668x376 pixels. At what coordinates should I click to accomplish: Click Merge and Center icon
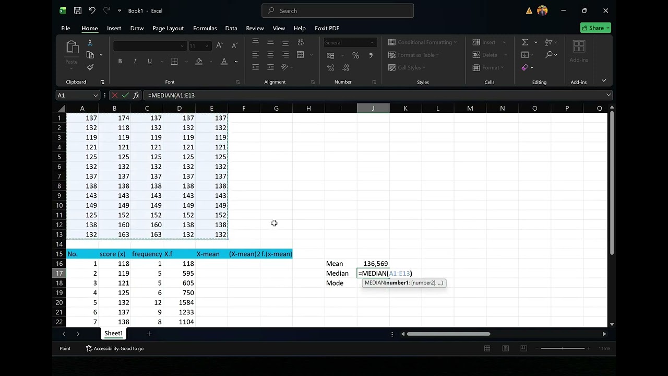[301, 55]
